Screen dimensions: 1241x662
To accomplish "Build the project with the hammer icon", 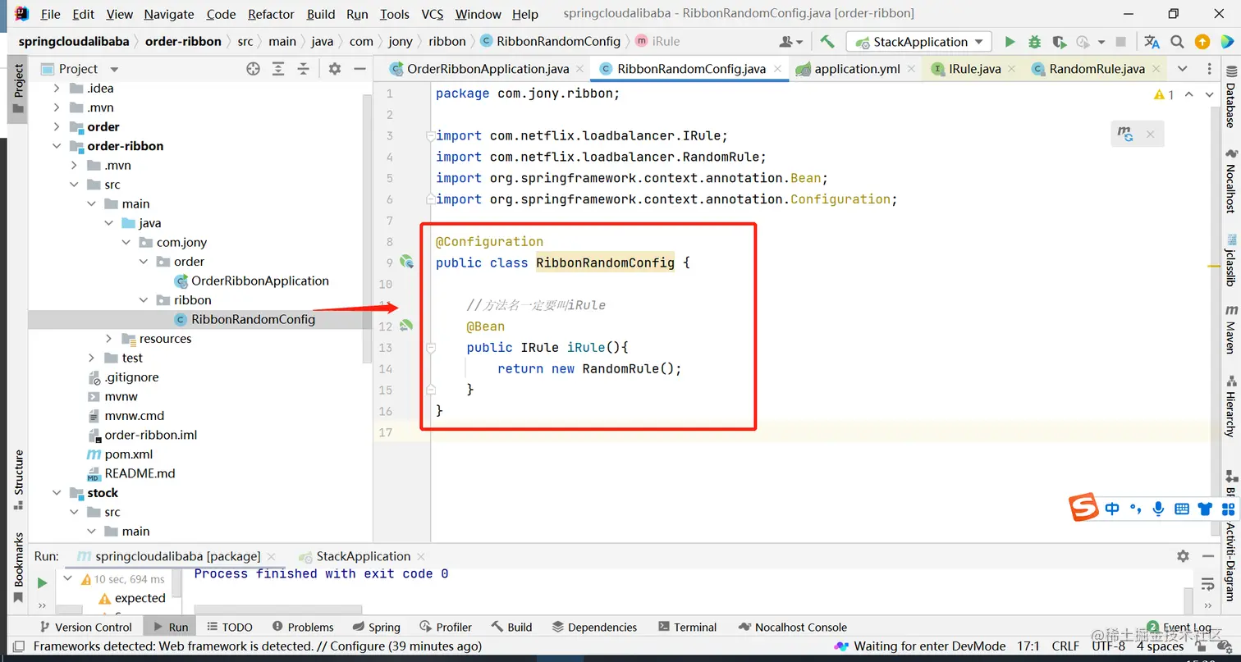I will 827,42.
